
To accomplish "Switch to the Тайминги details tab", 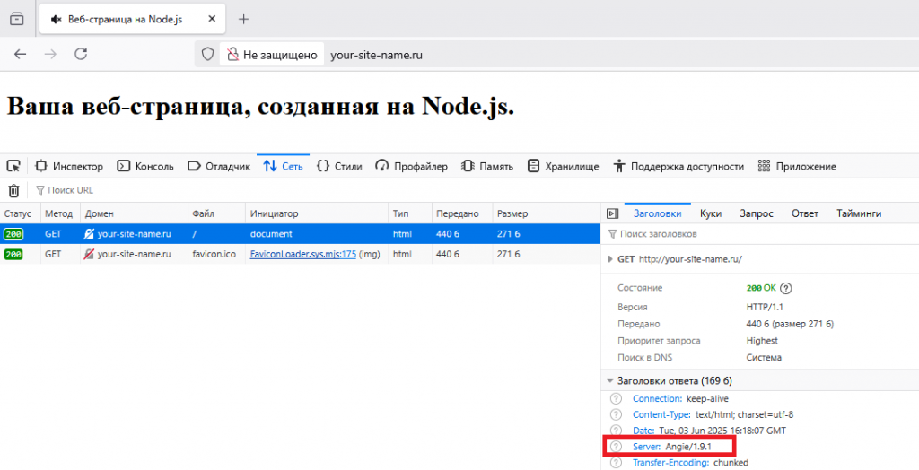I will (x=859, y=213).
